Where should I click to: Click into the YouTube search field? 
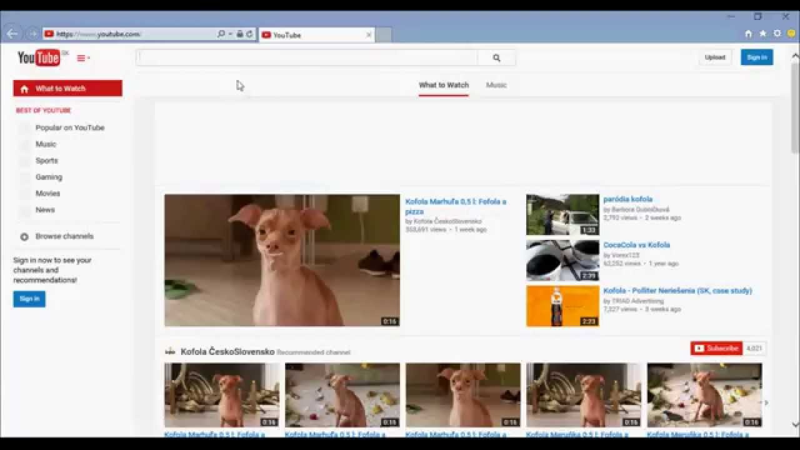tap(307, 57)
